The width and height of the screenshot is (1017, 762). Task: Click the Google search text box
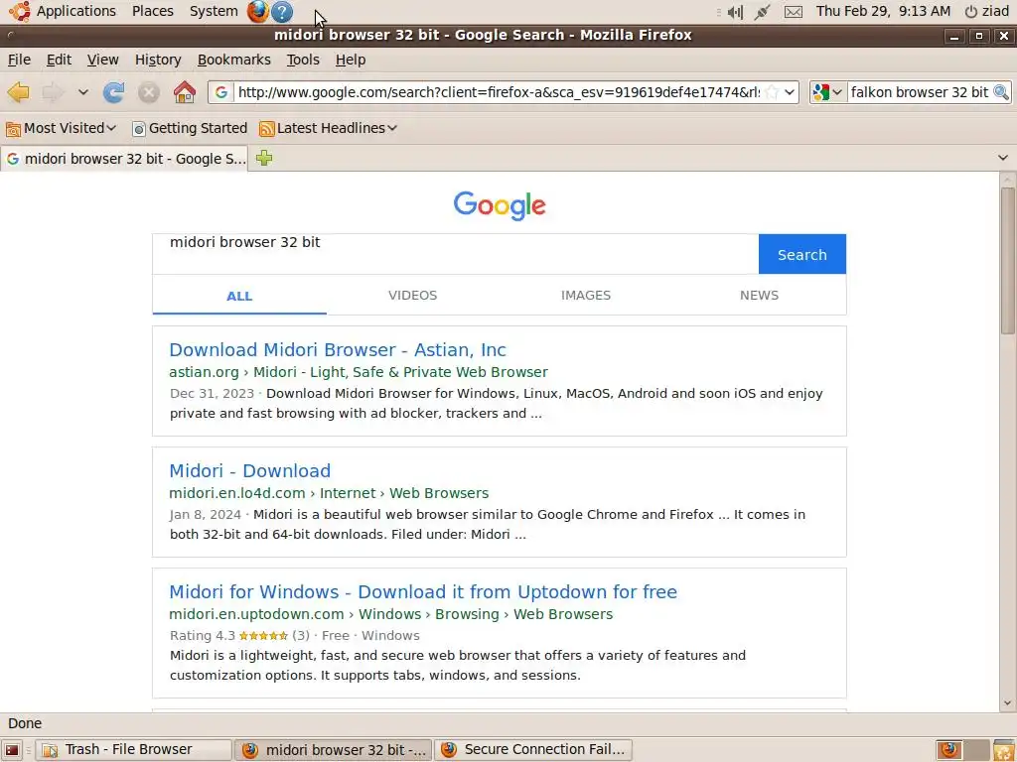(x=455, y=253)
